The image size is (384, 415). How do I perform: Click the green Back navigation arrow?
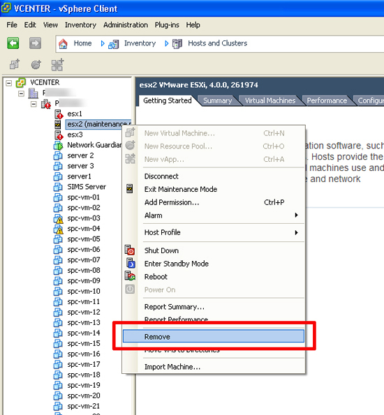coord(13,43)
